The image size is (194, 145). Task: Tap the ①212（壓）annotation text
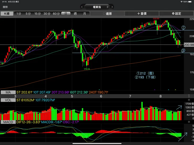coord(145,73)
